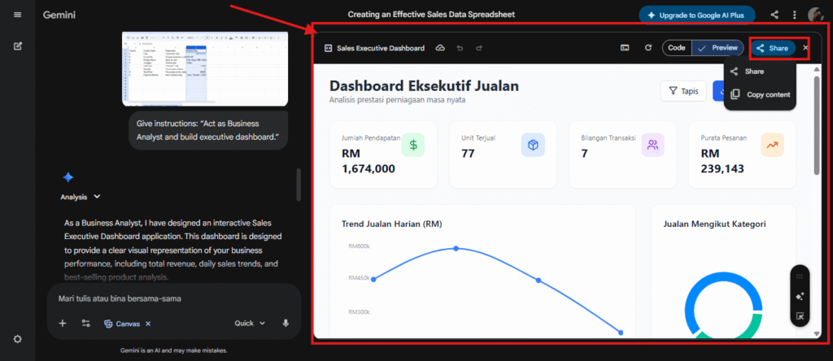Viewport: 833px width, 361px height.
Task: Click the sparkle AI edit icon
Action: tap(800, 297)
